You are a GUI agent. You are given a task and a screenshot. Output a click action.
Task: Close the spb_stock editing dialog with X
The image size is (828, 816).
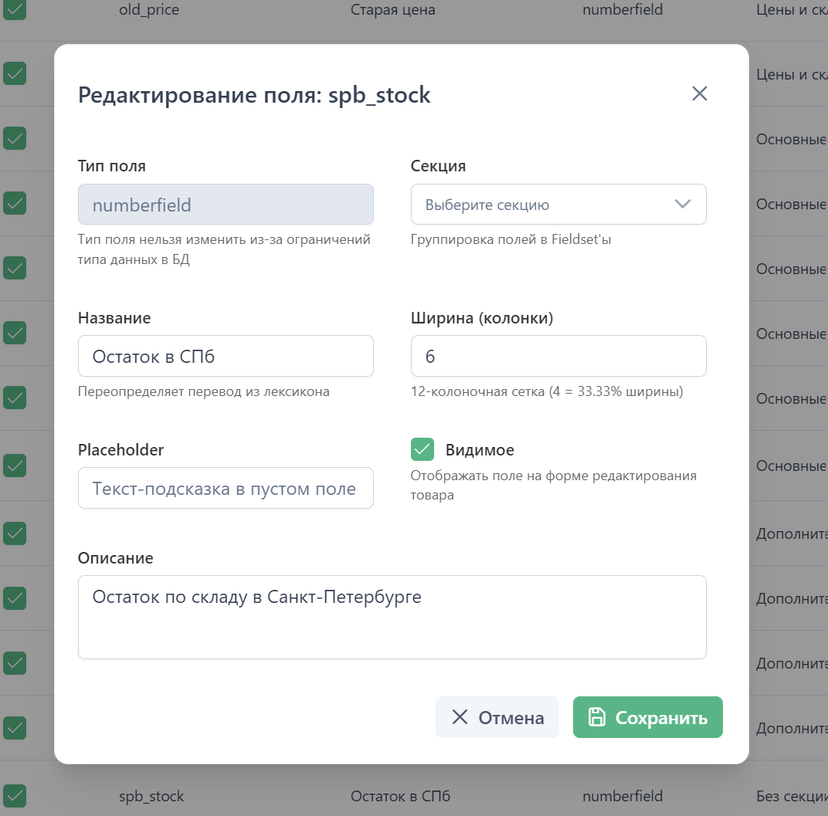coord(699,94)
